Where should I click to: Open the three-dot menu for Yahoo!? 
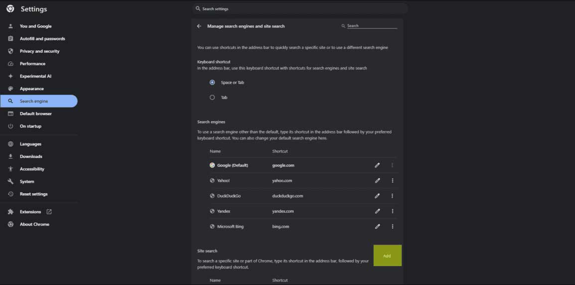click(x=393, y=181)
